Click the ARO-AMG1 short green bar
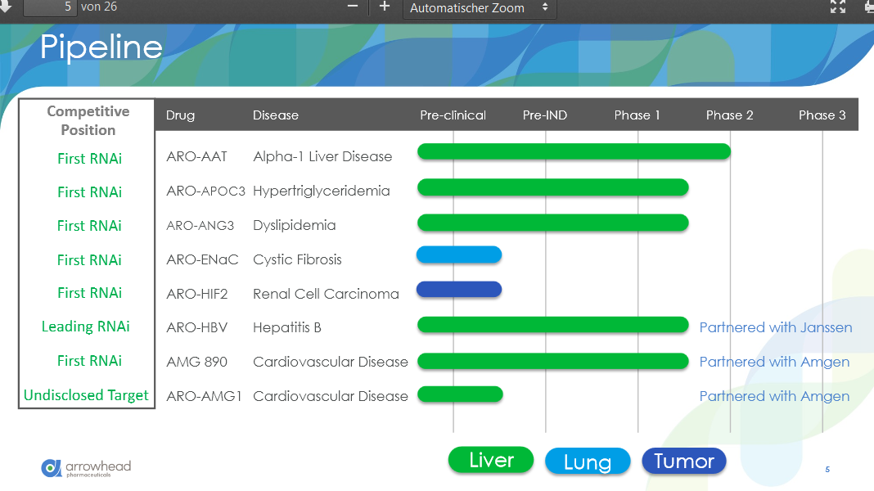Viewport: 874px width, 491px height. [x=461, y=394]
